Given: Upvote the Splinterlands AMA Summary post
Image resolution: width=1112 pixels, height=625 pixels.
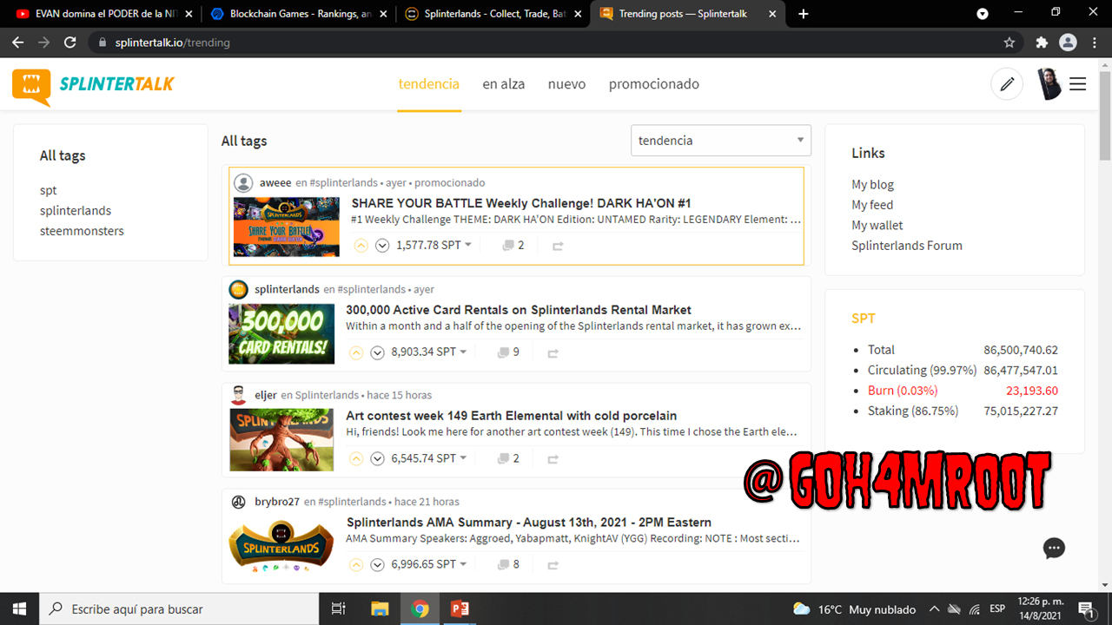Looking at the screenshot, I should coord(356,564).
